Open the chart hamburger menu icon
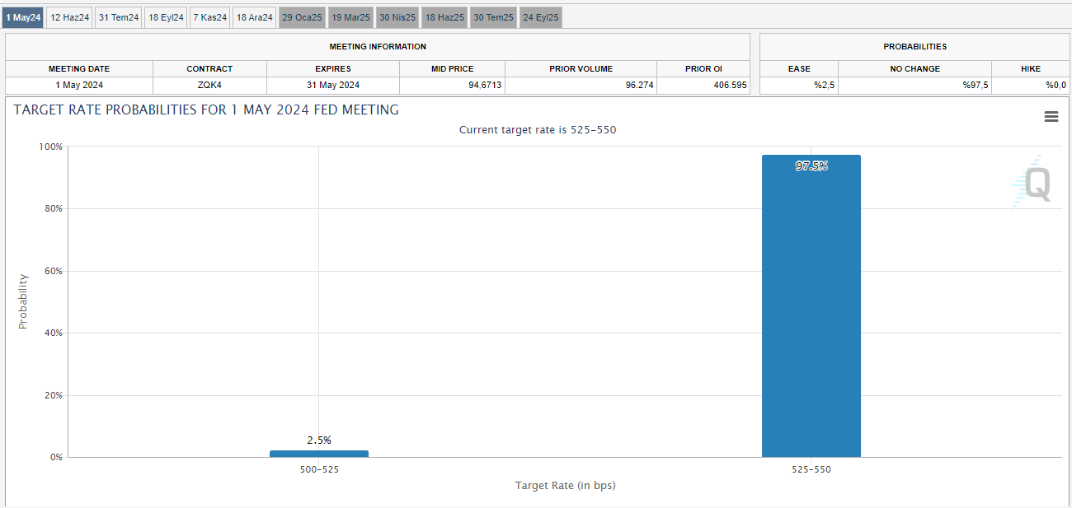Viewport: 1072px width, 508px height. pos(1051,117)
